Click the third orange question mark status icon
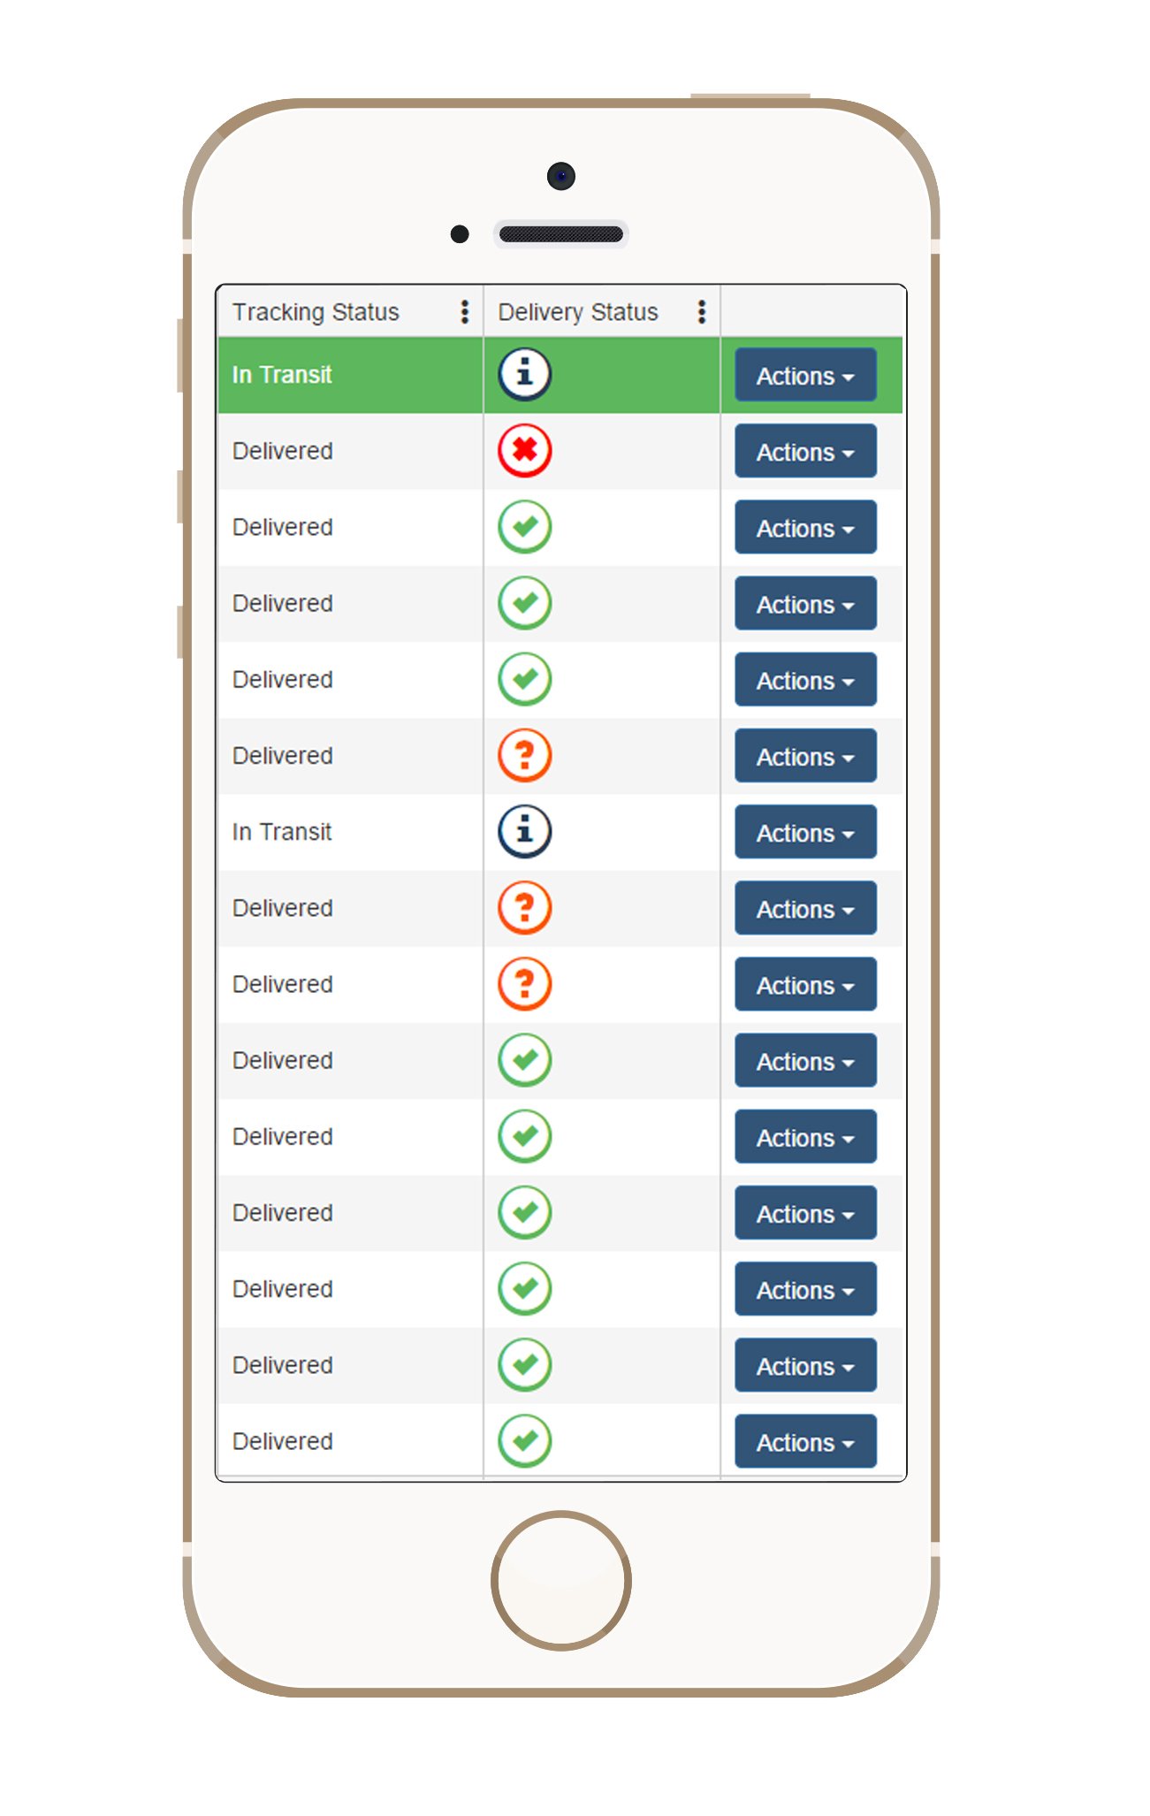 click(x=524, y=984)
